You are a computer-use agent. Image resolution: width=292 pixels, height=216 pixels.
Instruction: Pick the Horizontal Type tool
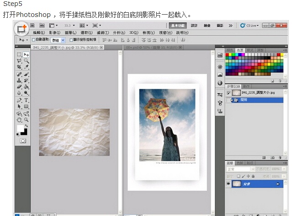click(27, 100)
